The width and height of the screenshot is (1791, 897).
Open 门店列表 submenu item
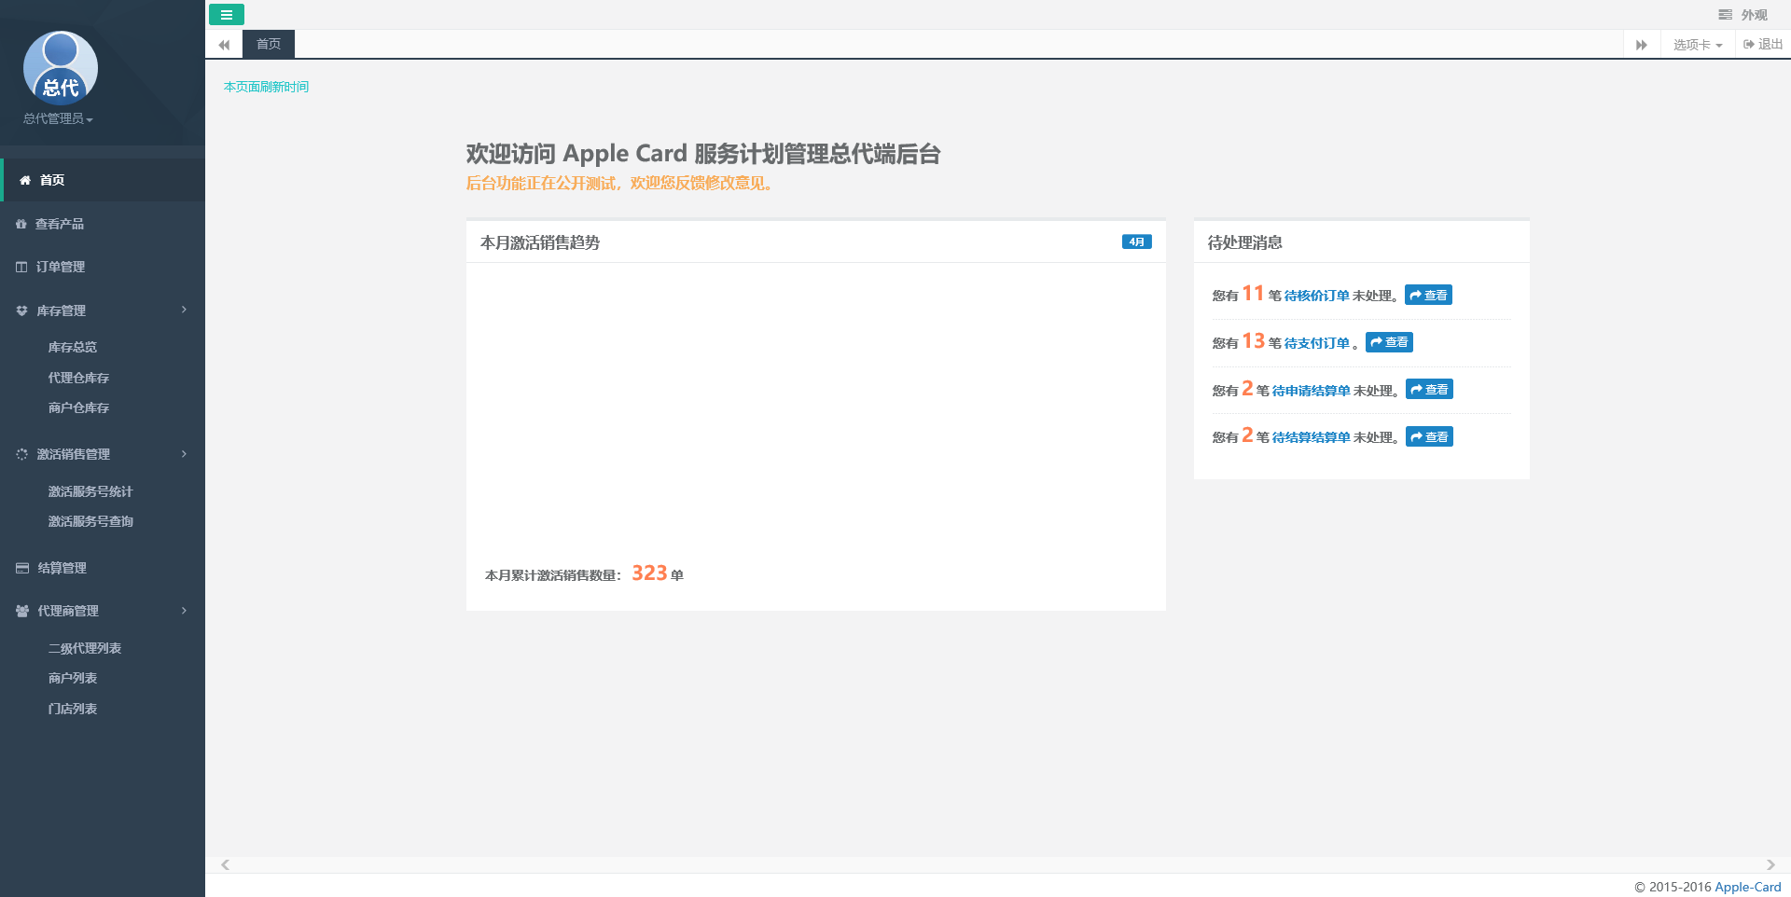[x=73, y=709]
